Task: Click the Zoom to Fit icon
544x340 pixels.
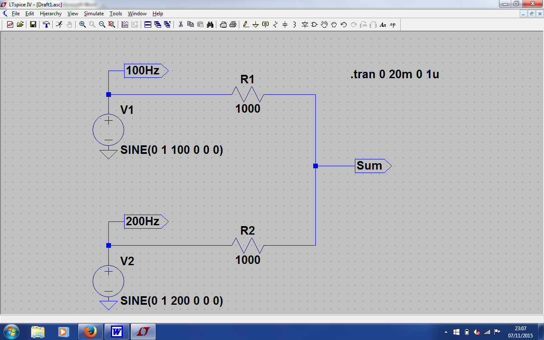Action: tap(112, 25)
